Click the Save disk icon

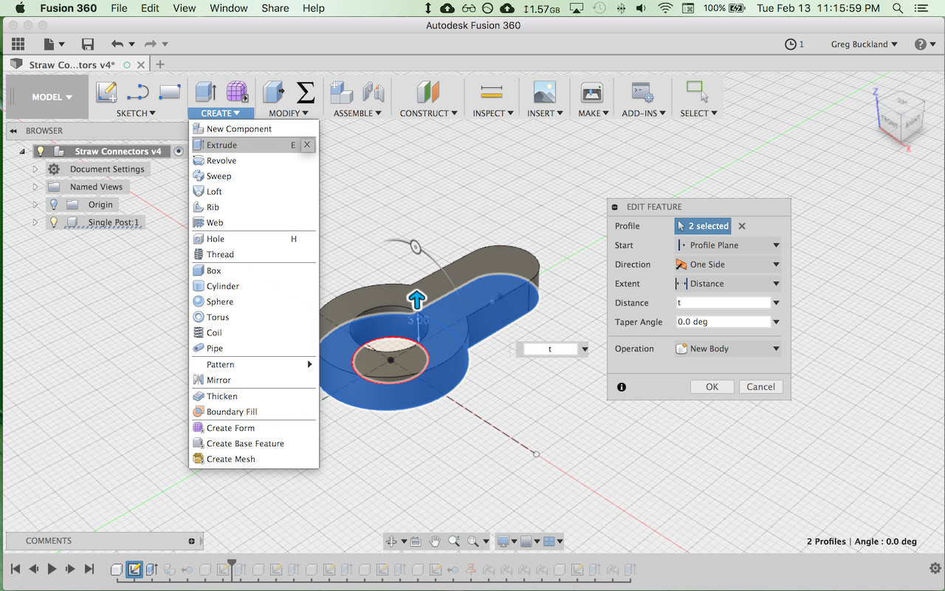(x=88, y=44)
